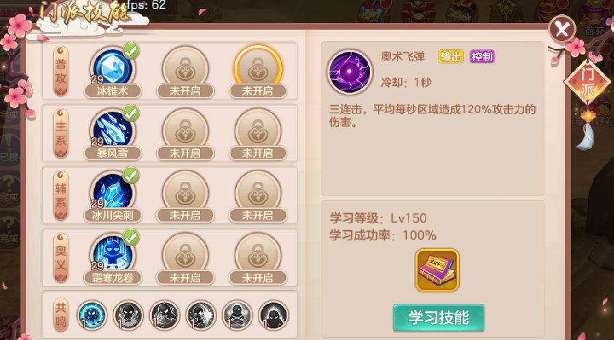
Task: Select the 霜寒龙卷 frost tornado skill icon
Action: (x=113, y=255)
